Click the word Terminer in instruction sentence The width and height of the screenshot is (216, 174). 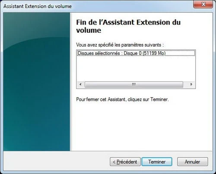[159, 99]
